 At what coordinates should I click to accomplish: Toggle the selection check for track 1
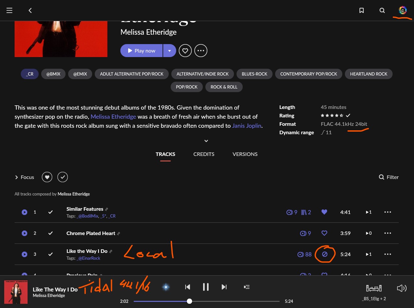[51, 212]
